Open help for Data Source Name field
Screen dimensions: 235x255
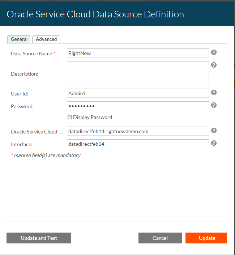tap(214, 52)
